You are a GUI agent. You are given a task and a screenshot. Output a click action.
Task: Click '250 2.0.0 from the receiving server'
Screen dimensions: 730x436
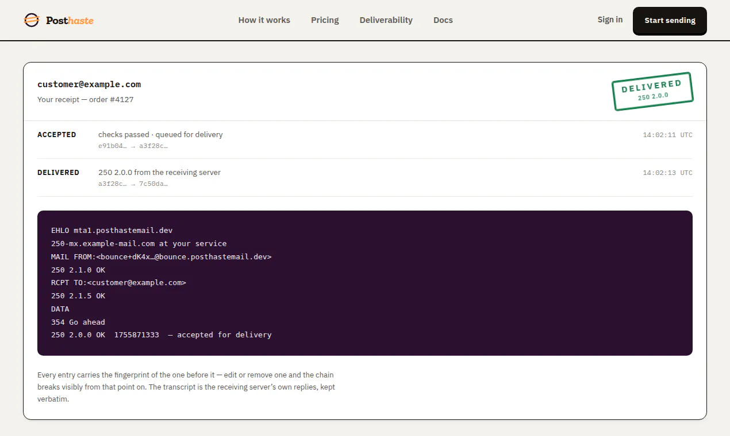tap(159, 173)
